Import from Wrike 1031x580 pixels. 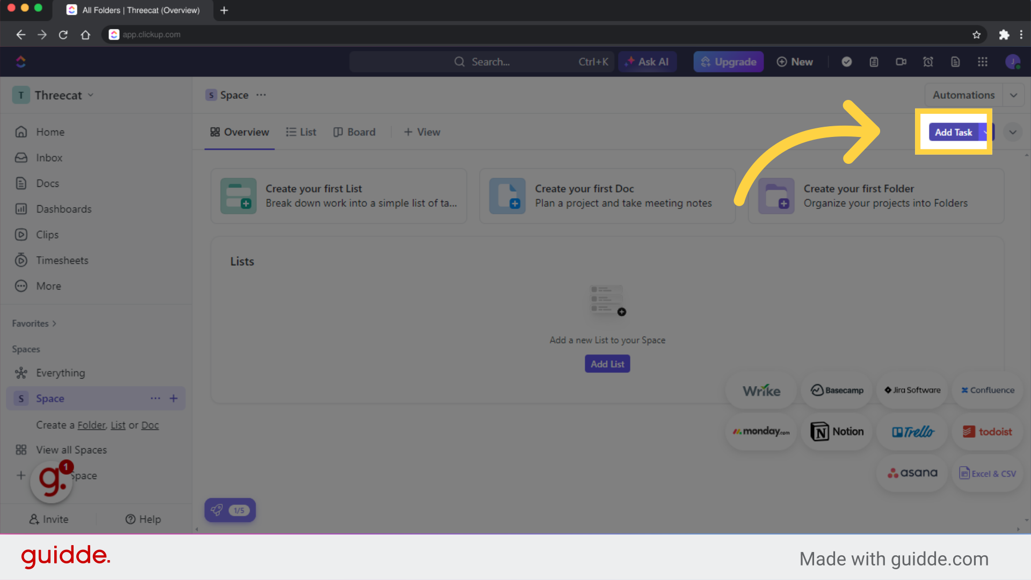[761, 390]
